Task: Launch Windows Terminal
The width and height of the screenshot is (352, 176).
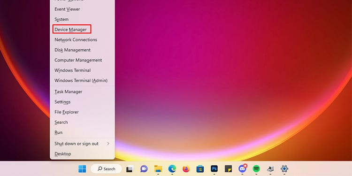Action: click(83, 70)
